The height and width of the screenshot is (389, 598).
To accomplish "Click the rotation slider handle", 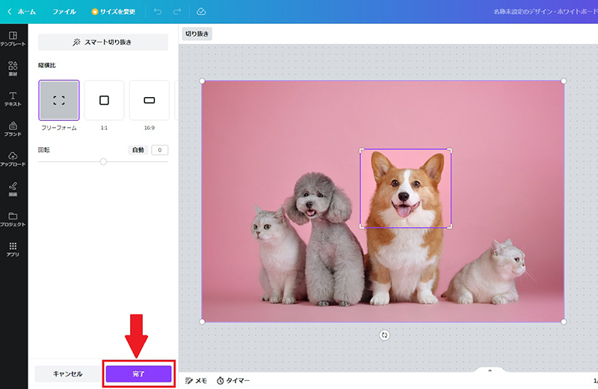I will click(103, 161).
